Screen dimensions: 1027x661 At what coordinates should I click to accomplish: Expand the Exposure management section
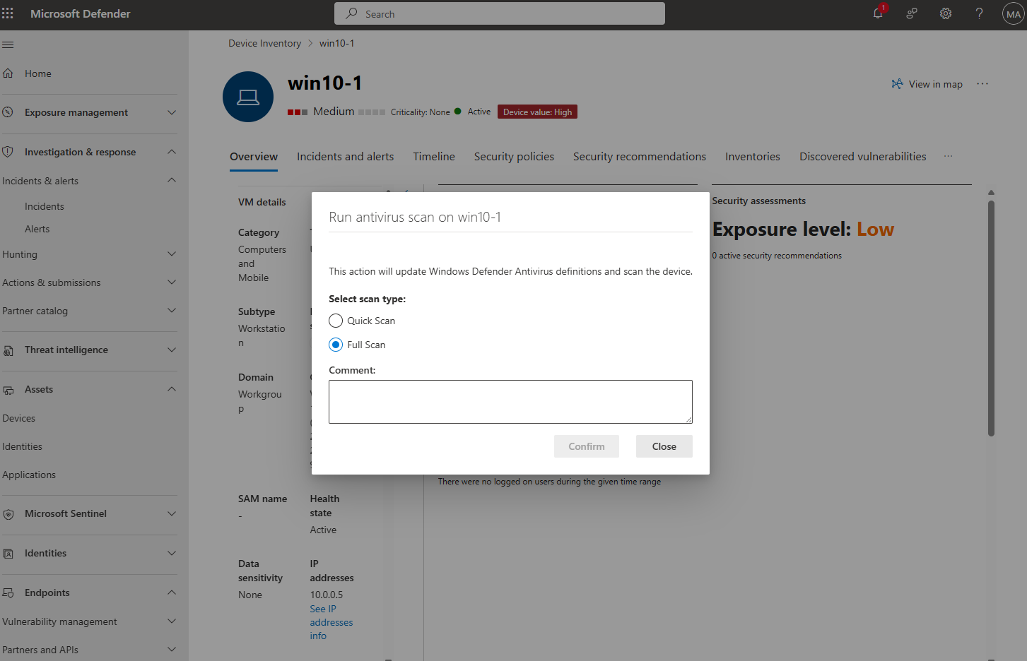click(172, 112)
